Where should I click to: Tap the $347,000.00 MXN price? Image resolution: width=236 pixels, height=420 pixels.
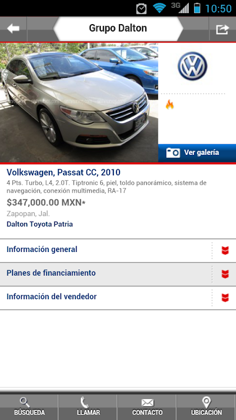[x=46, y=203]
